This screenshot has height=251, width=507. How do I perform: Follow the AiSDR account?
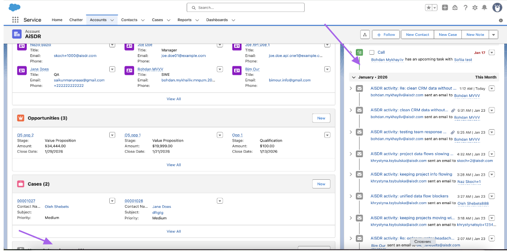pyautogui.click(x=386, y=34)
